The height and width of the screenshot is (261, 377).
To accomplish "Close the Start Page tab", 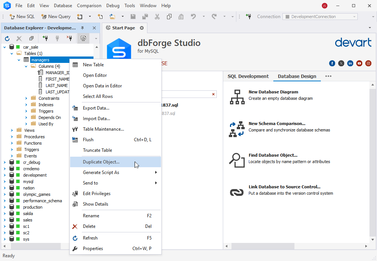I will (142, 28).
